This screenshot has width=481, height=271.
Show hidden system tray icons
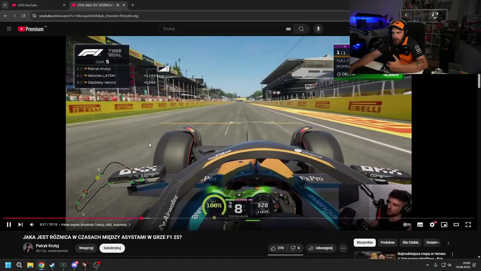click(427, 265)
